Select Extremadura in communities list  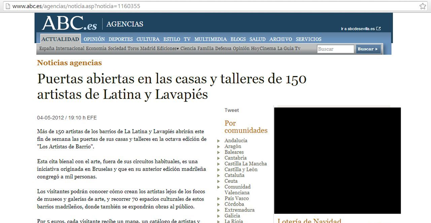[x=240, y=210]
